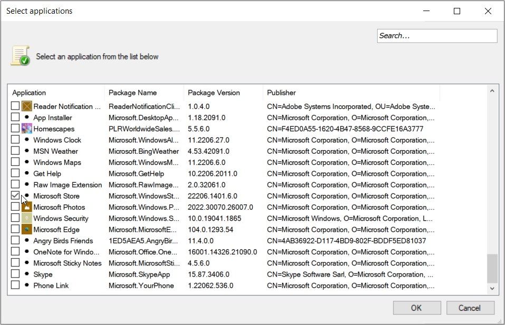
Task: Click the list scrollbar up arrow
Action: pos(492,91)
